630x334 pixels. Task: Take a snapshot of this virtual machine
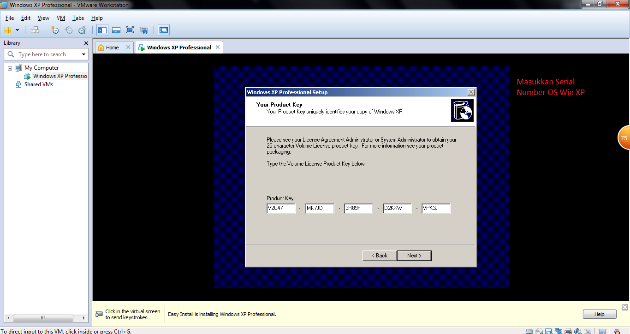[x=55, y=30]
